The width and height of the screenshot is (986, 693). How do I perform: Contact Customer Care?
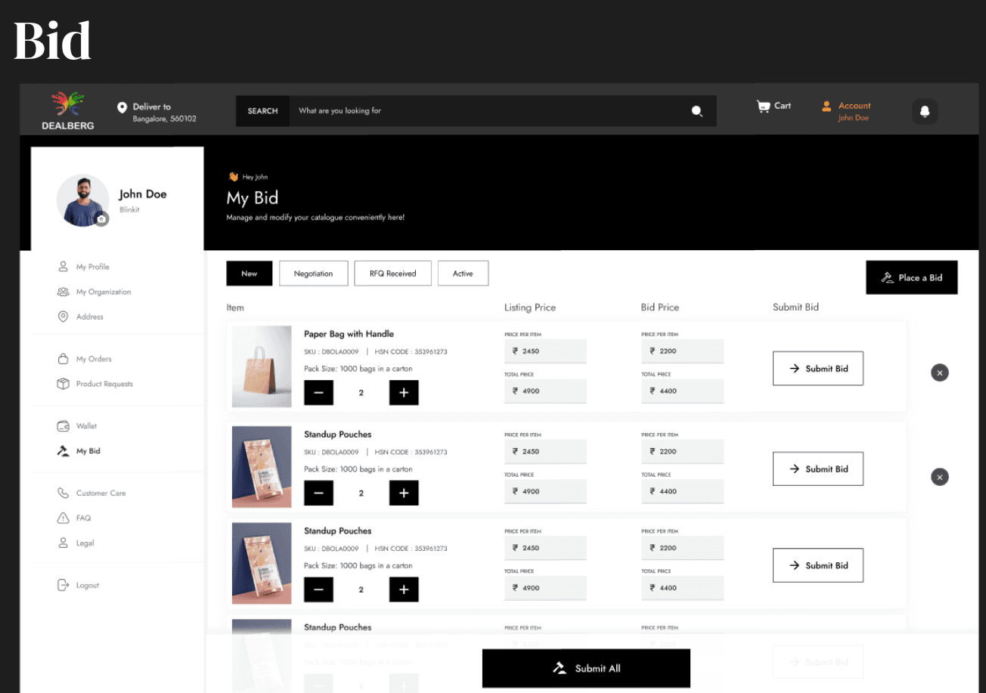91,493
